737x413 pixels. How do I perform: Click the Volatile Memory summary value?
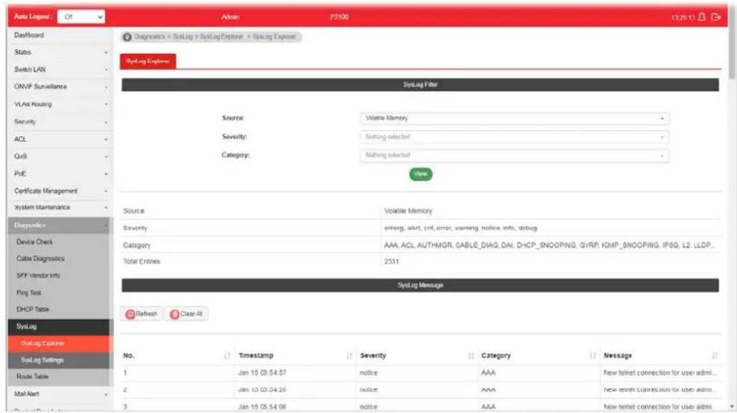[408, 211]
